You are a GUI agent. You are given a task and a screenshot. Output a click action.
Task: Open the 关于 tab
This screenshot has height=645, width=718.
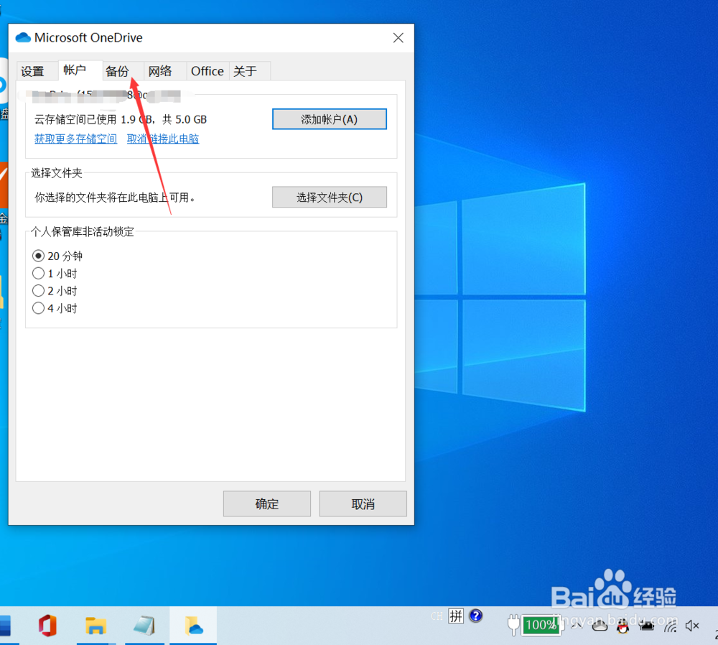point(250,71)
